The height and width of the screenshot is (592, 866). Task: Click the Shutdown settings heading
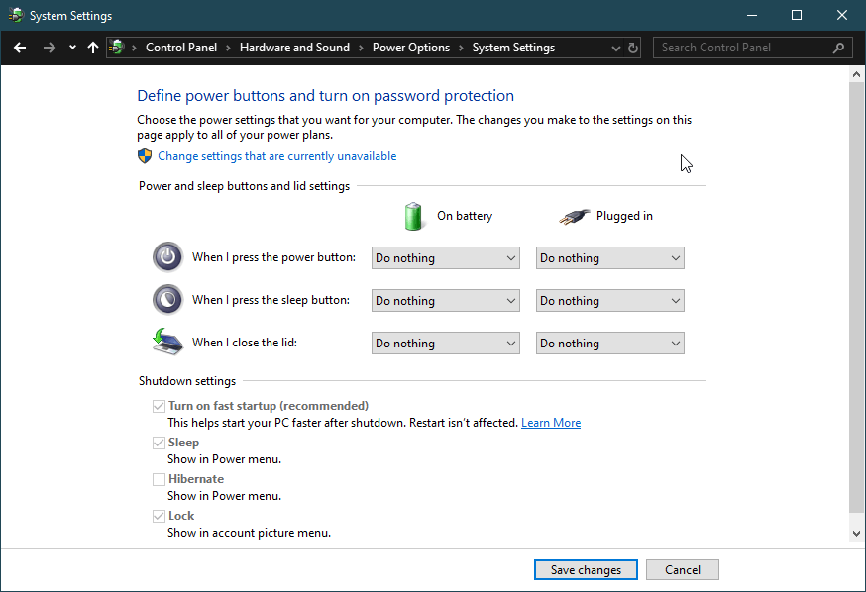coord(187,381)
